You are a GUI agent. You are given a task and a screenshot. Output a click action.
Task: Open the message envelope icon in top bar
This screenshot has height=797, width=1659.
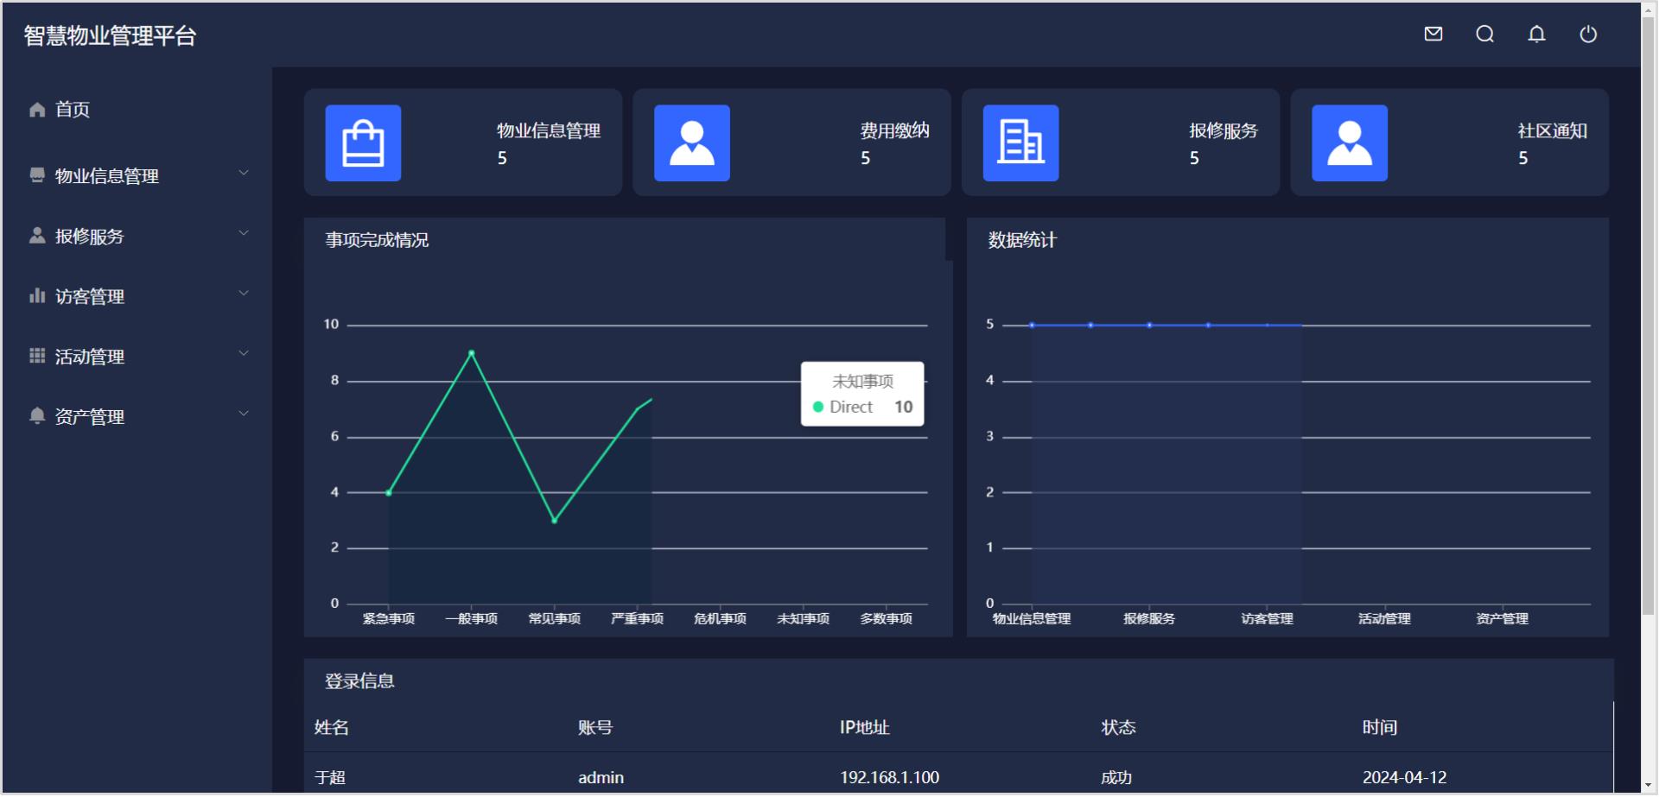coord(1433,35)
